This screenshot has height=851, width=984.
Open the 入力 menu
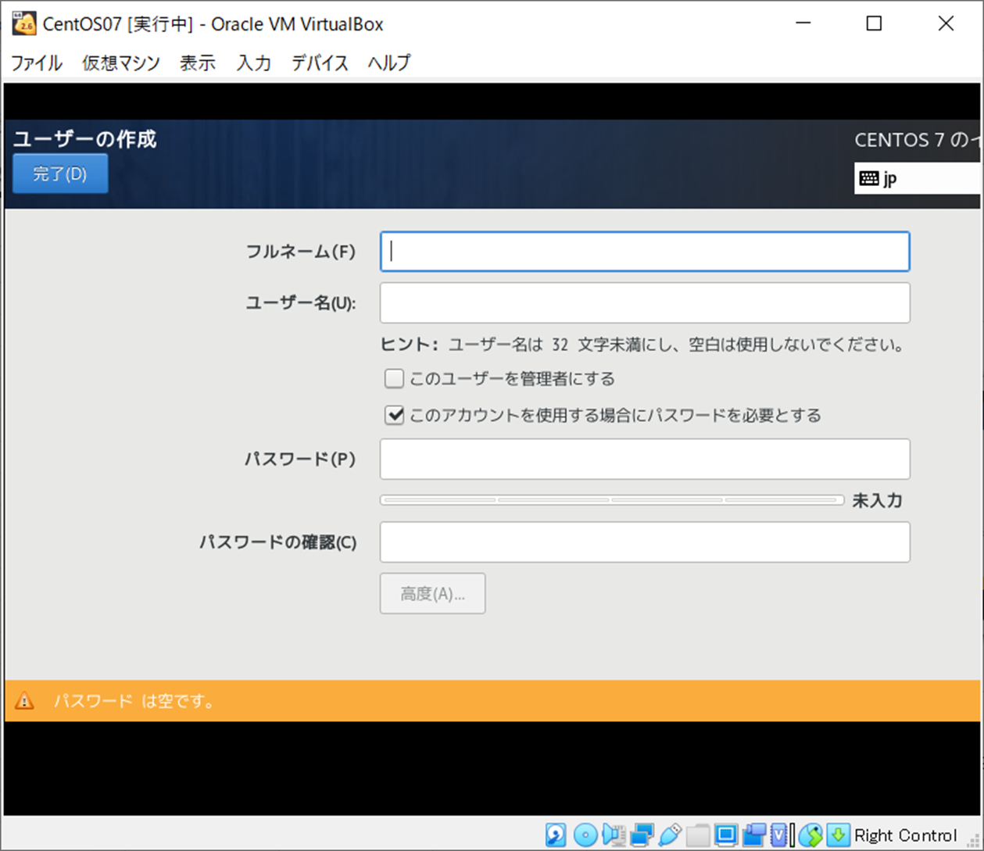pos(254,63)
